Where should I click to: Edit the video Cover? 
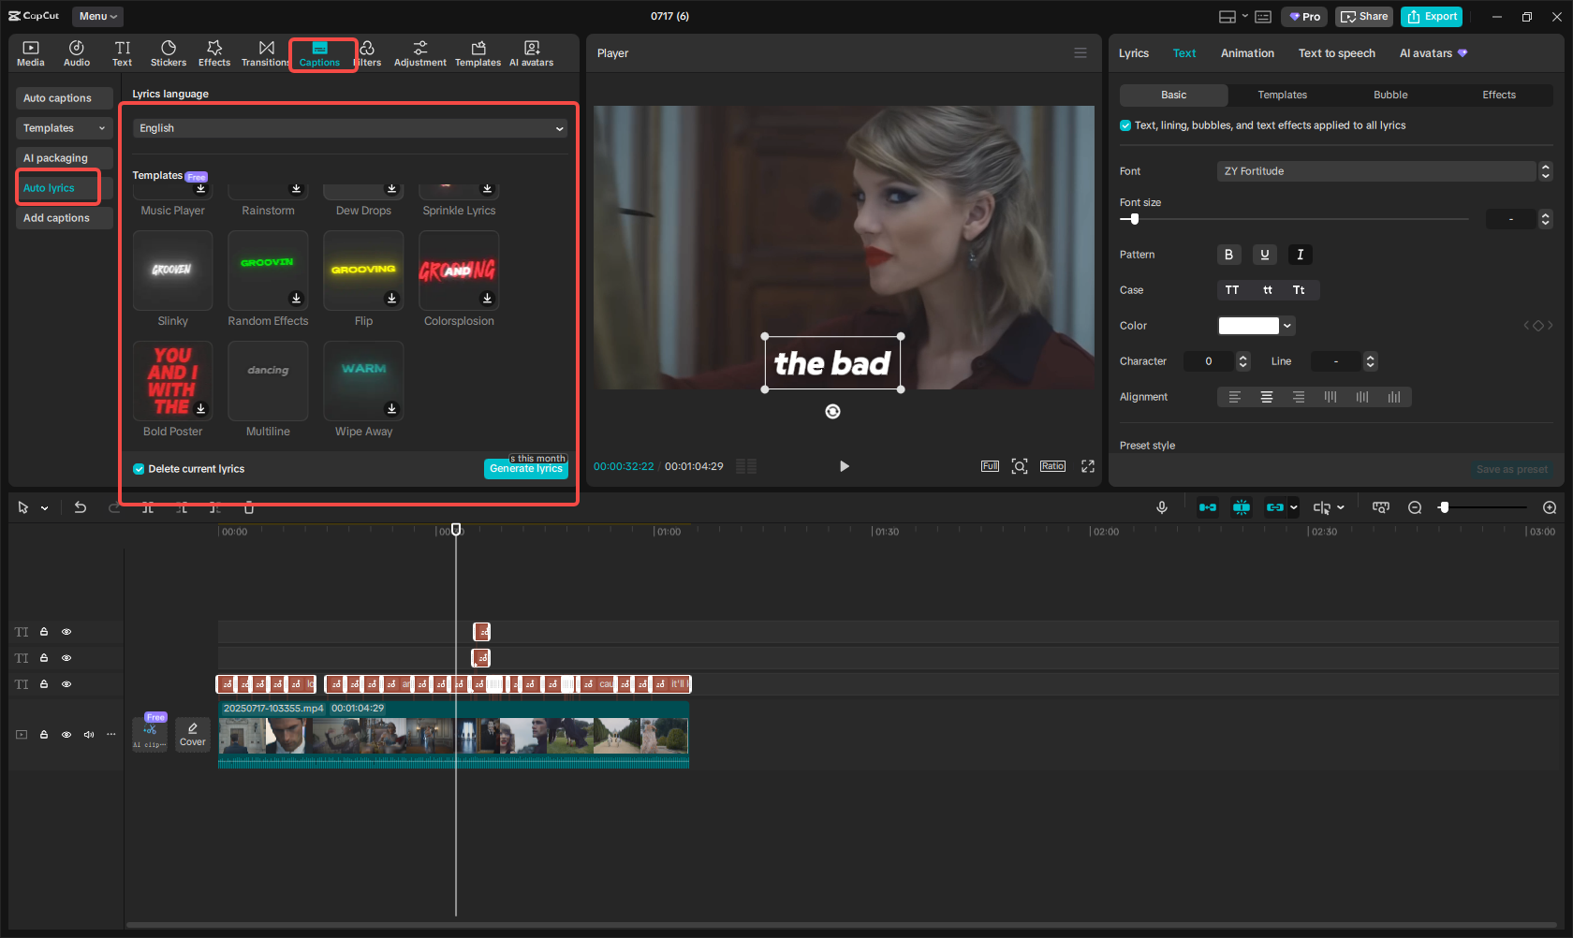193,734
